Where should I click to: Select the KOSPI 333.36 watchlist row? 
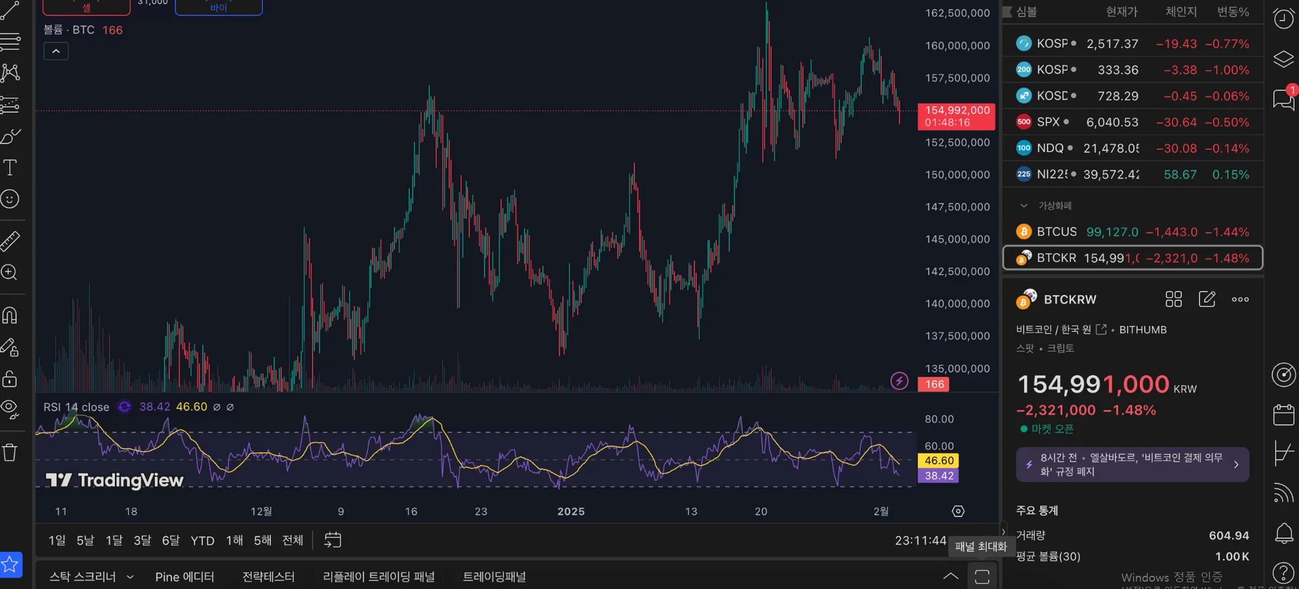pos(1133,70)
